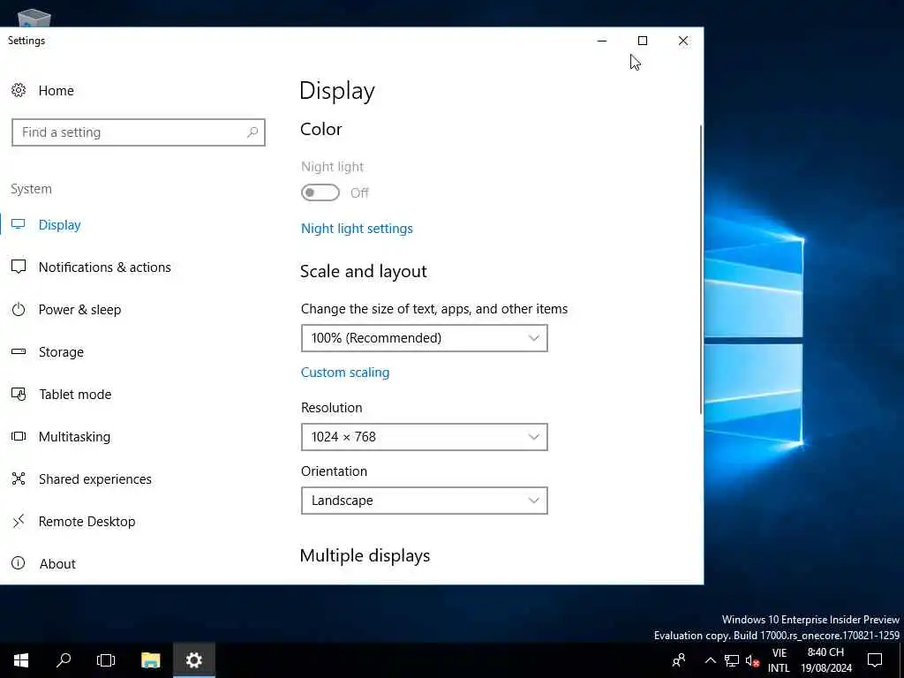
Task: Open the Action Center notification icon
Action: tap(875, 660)
